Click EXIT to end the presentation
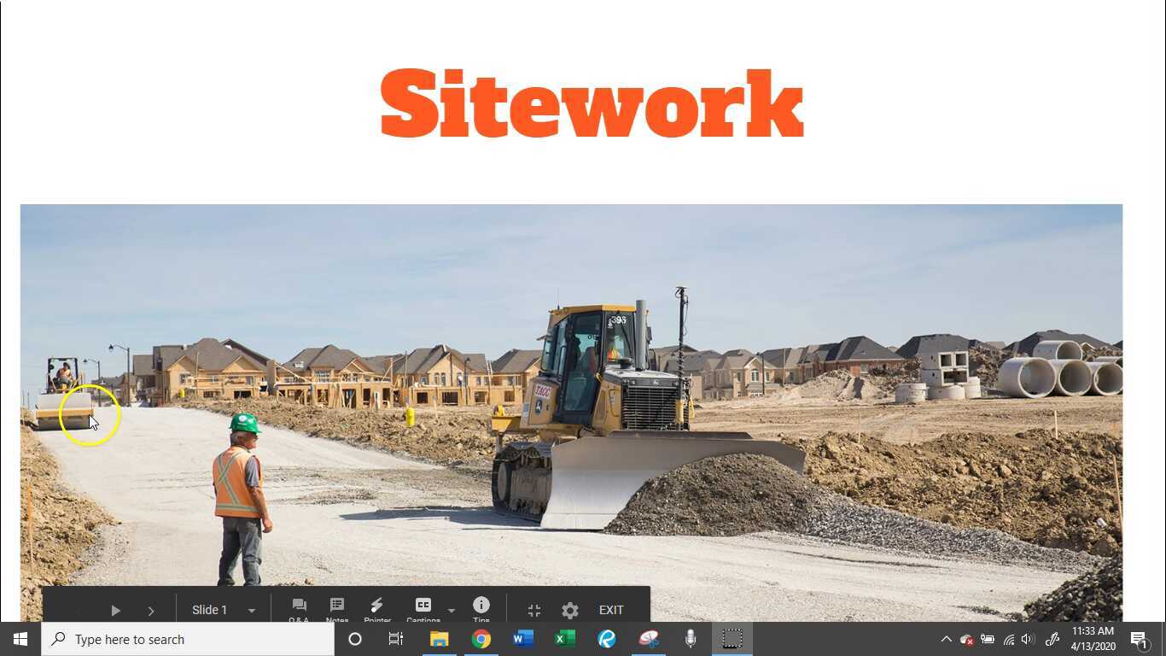Viewport: 1166px width, 656px height. 610,610
